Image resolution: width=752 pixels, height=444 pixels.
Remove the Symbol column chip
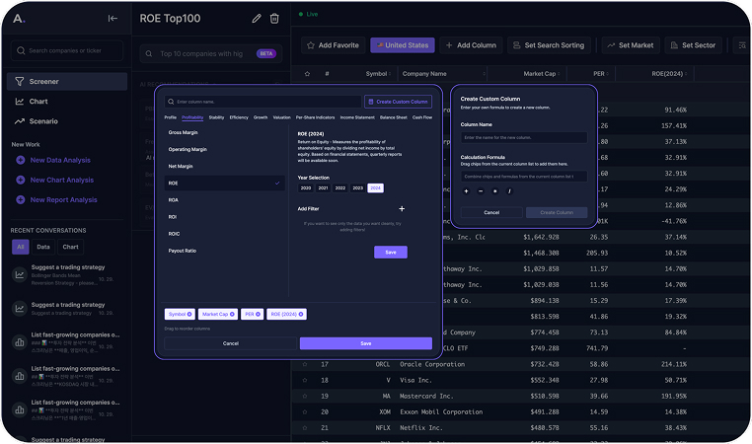pyautogui.click(x=189, y=314)
